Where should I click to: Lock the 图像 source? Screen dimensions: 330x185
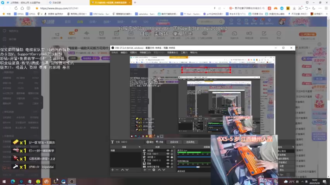click(x=172, y=163)
